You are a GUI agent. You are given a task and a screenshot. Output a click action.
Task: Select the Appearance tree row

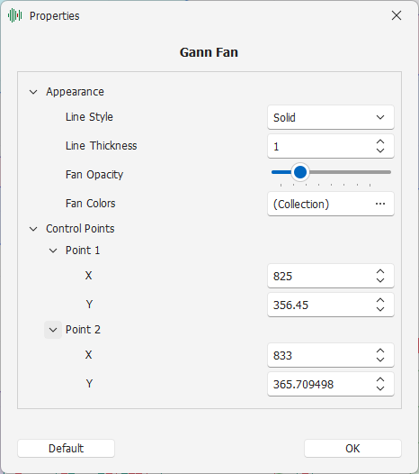(76, 92)
